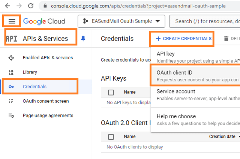Viewport: 240px width, 159px height.
Task: Click the OAuth 2.0 Client IDs heading
Action: click(126, 123)
